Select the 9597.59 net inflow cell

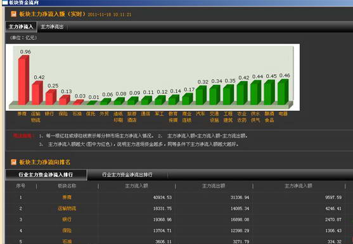pos(333,197)
